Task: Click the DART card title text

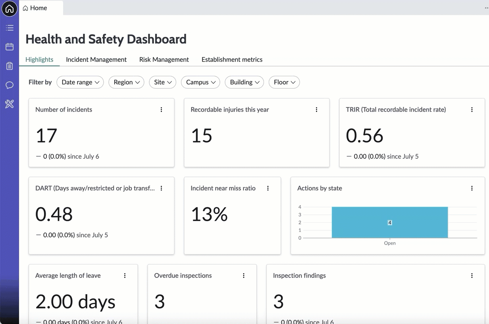Action: (x=95, y=188)
